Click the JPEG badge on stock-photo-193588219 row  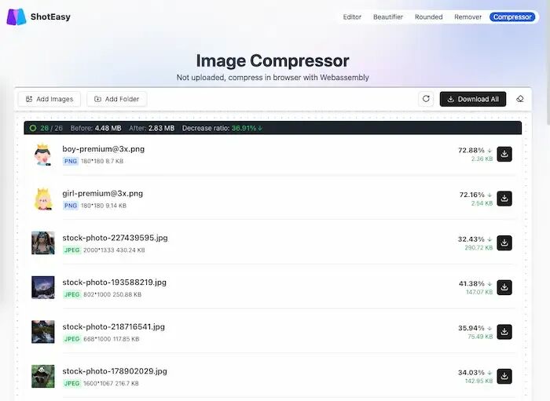tap(72, 294)
